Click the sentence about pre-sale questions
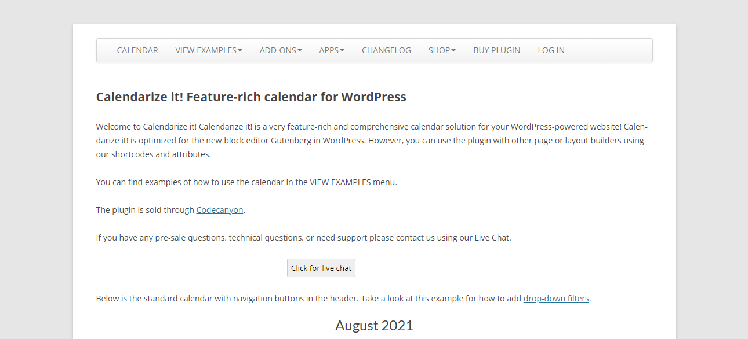748x339 pixels. 304,238
